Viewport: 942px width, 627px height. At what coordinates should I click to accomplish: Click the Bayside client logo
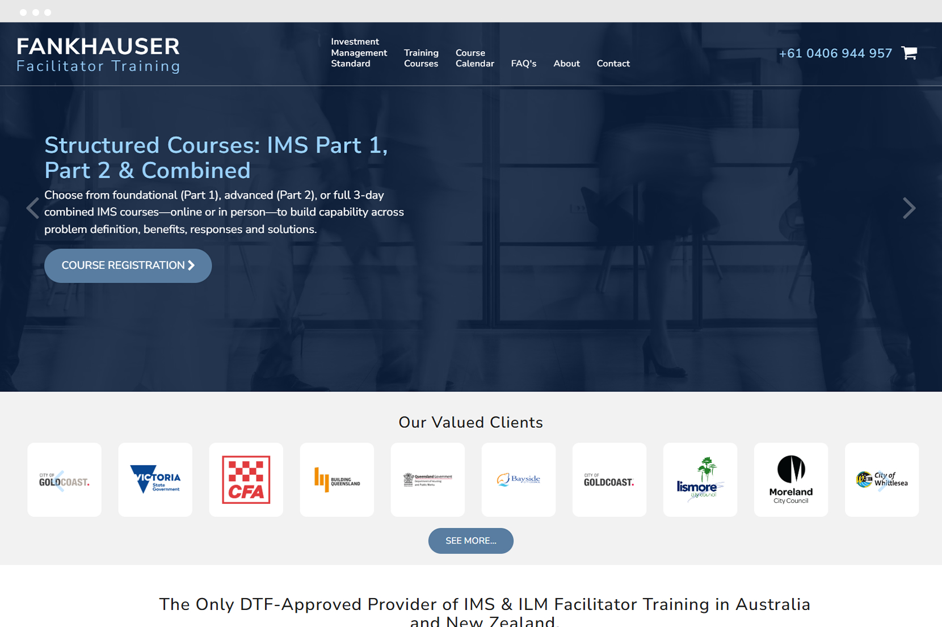coord(518,479)
